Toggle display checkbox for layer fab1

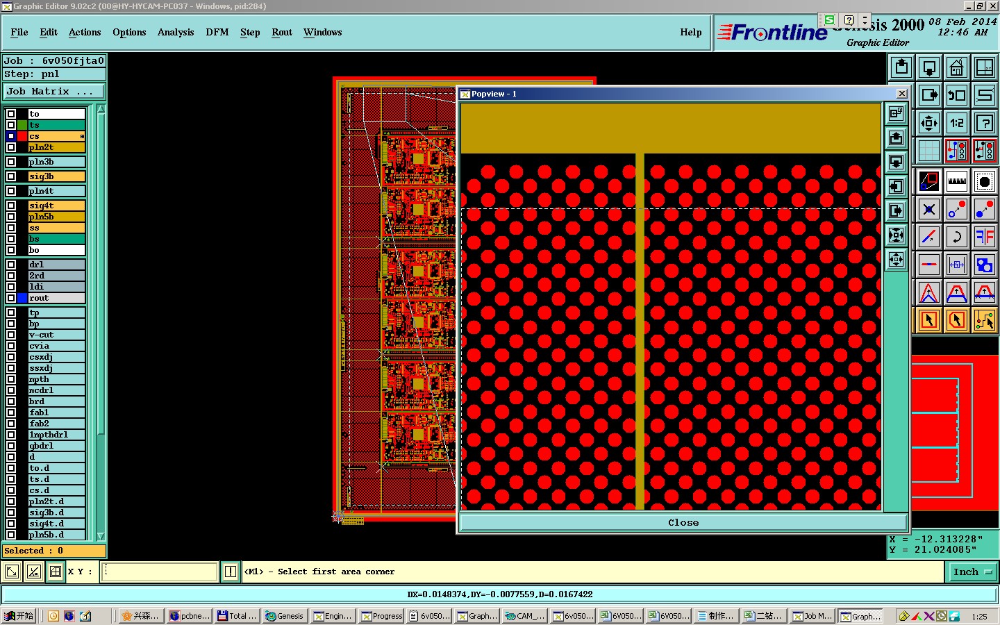point(11,412)
